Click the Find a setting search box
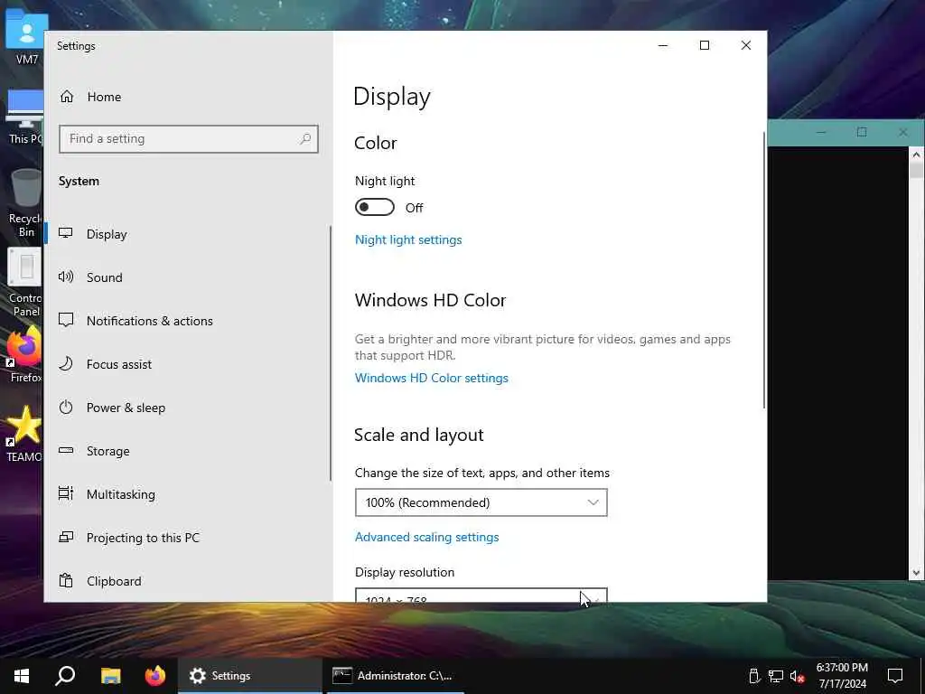This screenshot has width=925, height=694. tap(189, 138)
